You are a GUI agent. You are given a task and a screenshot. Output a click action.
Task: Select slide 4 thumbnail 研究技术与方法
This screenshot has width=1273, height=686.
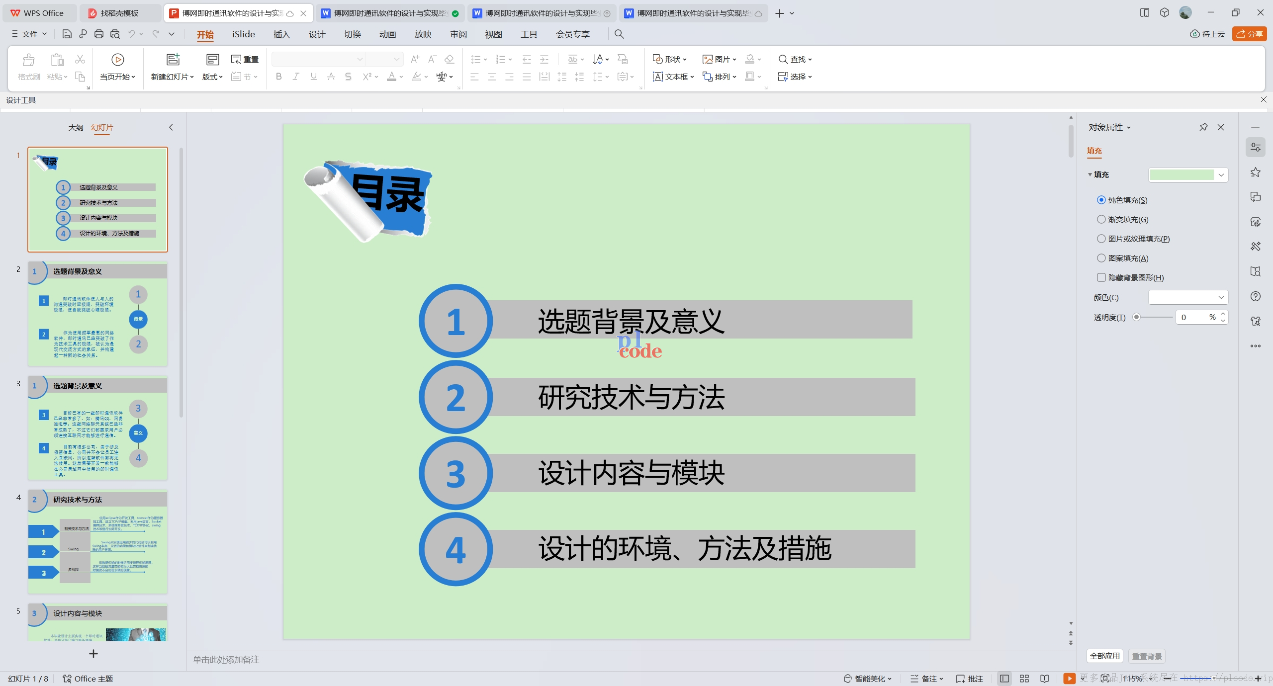(97, 541)
